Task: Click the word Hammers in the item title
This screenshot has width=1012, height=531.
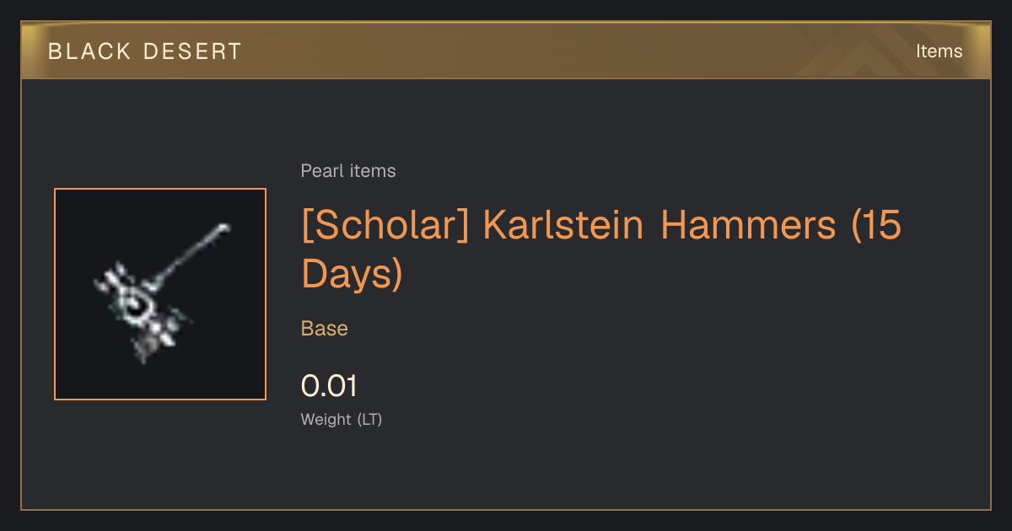Action: point(748,226)
